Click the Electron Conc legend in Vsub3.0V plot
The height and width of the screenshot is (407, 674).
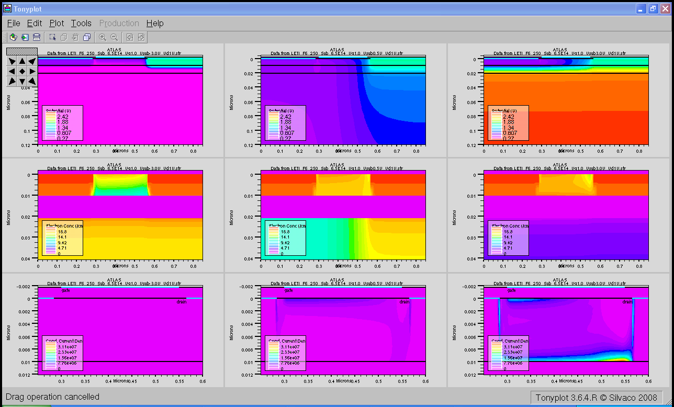[508, 238]
